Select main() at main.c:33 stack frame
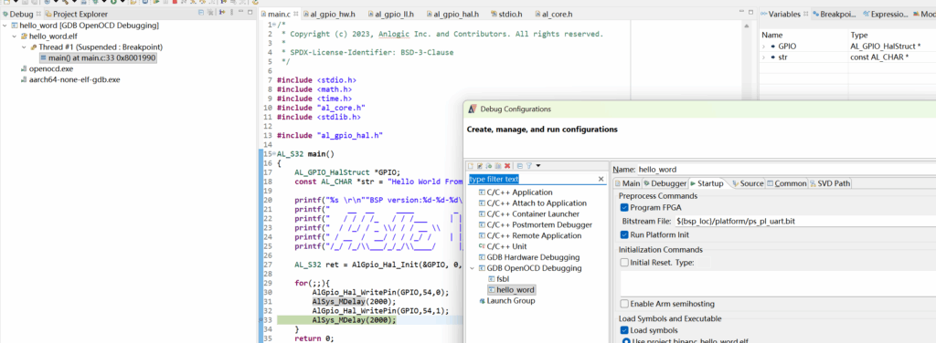 [99, 57]
